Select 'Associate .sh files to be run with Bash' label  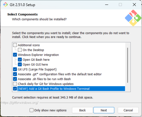click(x=44, y=79)
